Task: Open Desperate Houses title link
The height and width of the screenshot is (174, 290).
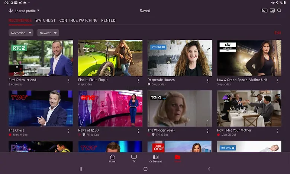Action: point(161,80)
